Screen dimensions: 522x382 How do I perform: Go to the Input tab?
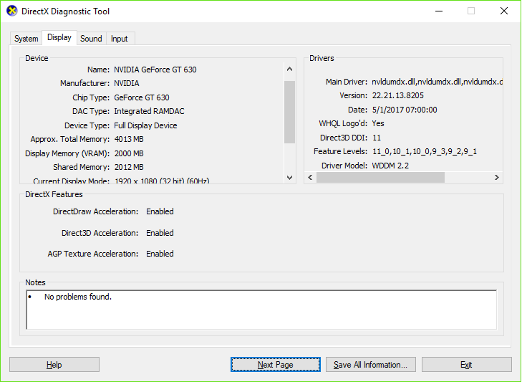tap(120, 39)
